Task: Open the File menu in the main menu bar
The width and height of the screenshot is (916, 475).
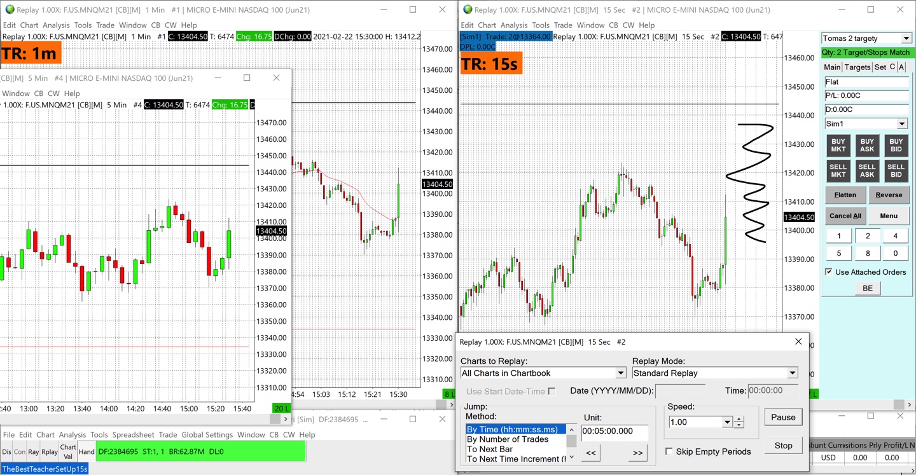Action: (9, 435)
